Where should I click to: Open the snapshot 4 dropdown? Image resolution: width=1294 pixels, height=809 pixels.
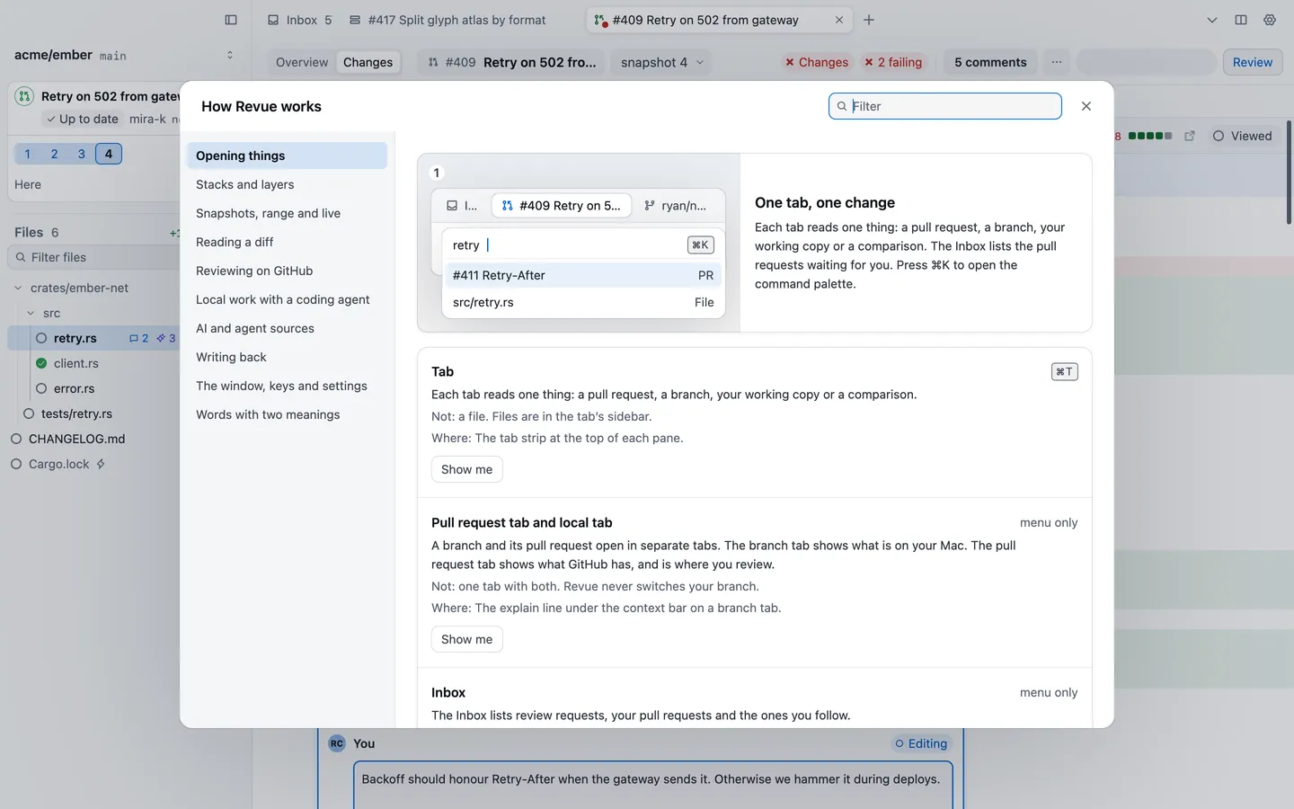[662, 62]
